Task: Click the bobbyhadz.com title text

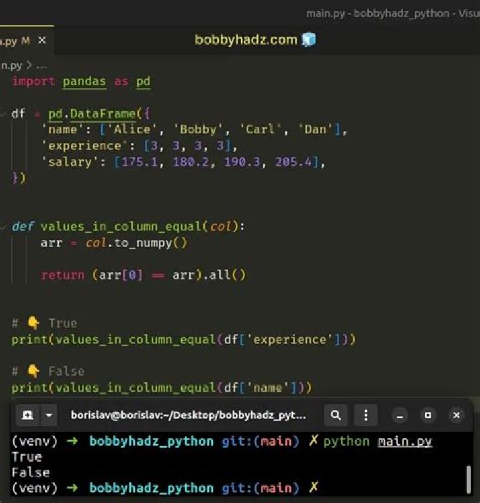Action: click(x=246, y=39)
